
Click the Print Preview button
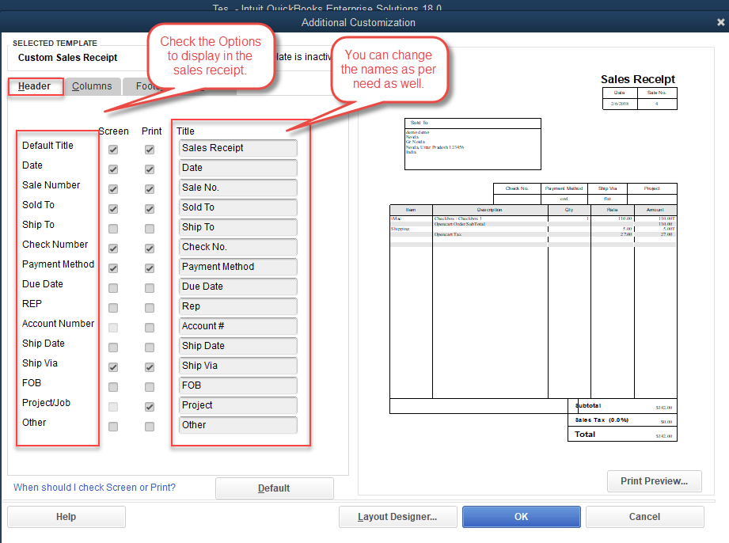[x=654, y=480]
